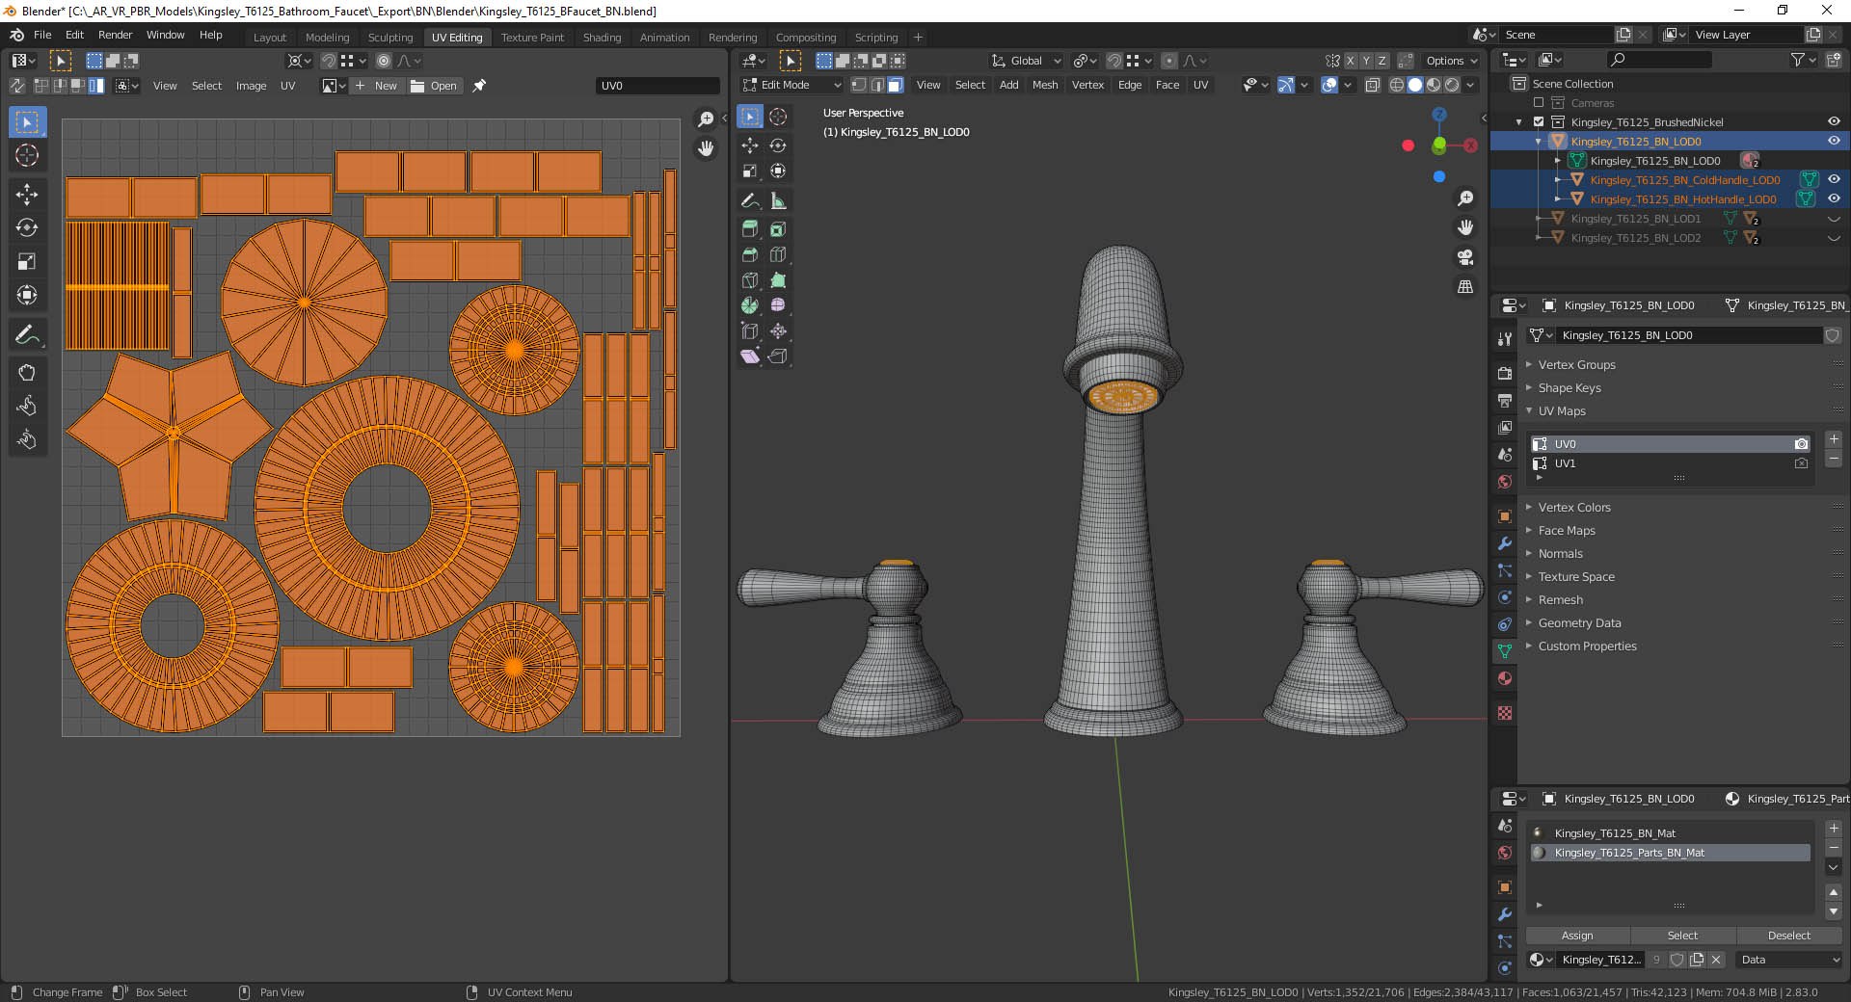Select the Grab tool in UV editor

pyautogui.click(x=27, y=373)
